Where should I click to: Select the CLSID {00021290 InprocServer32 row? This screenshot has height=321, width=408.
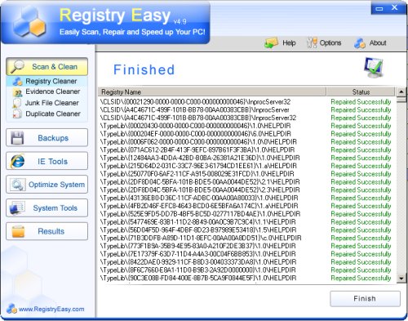pos(246,102)
